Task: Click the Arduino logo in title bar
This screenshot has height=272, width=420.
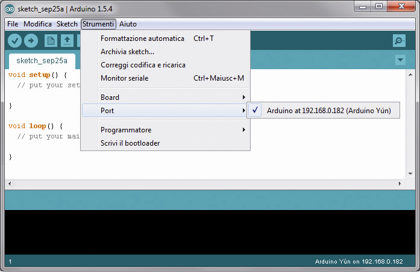Action: tap(10, 8)
